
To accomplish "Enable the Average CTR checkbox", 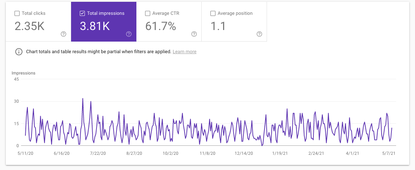I will (x=148, y=13).
